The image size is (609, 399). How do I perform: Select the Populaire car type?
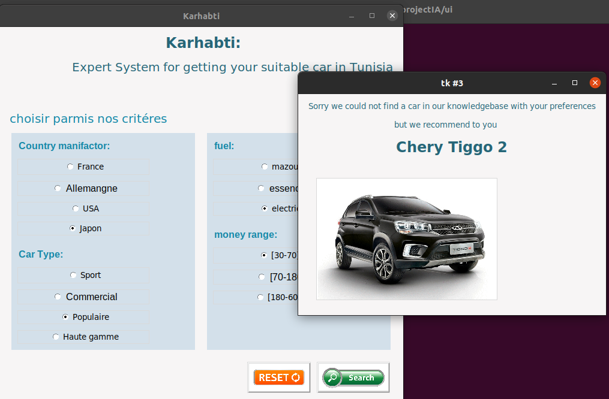coord(83,317)
